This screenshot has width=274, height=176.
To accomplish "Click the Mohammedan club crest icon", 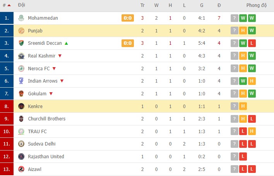I will click(21, 18).
